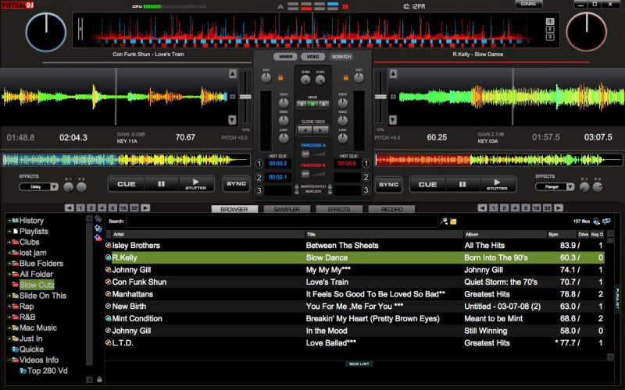Toggle the left Smartscratch lock
The image size is (625, 390).
[x=297, y=186]
